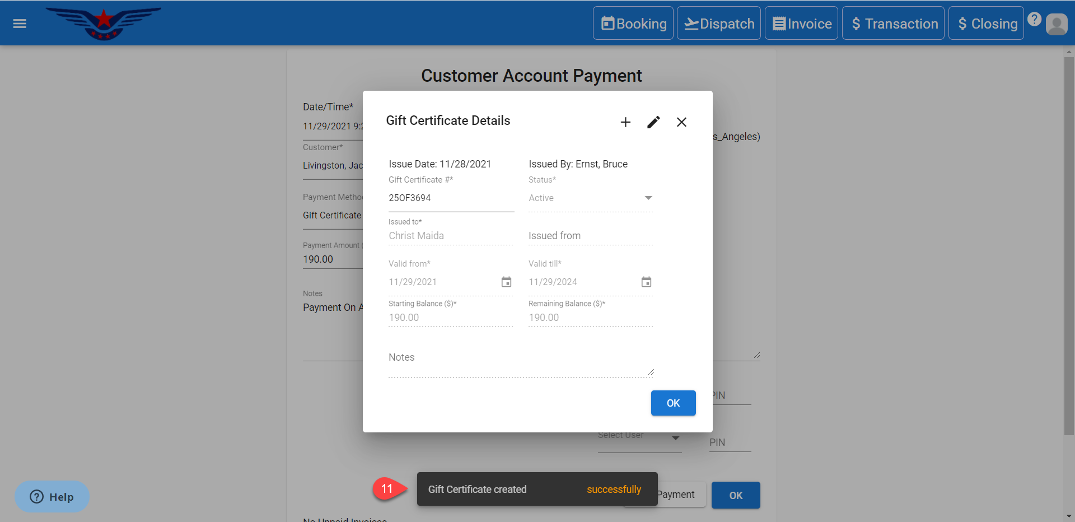Open the Dispatch menu
1075x522 pixels.
click(719, 24)
